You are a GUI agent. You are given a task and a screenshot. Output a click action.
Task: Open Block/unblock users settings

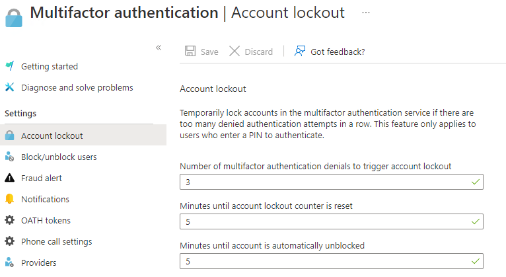(x=59, y=157)
